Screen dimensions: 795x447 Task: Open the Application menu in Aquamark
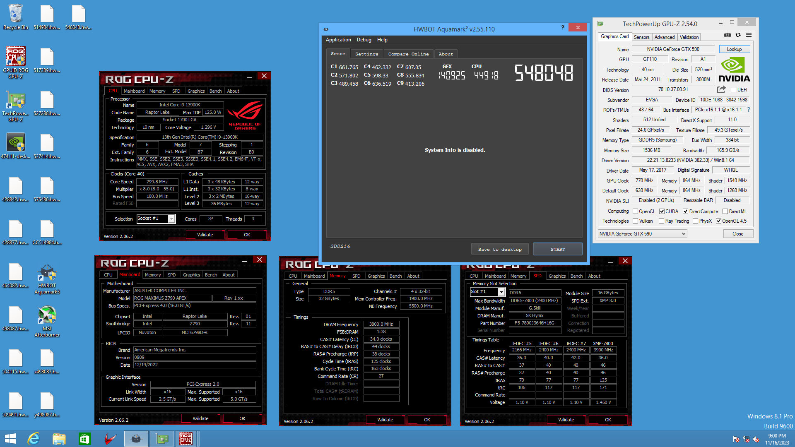coord(338,40)
